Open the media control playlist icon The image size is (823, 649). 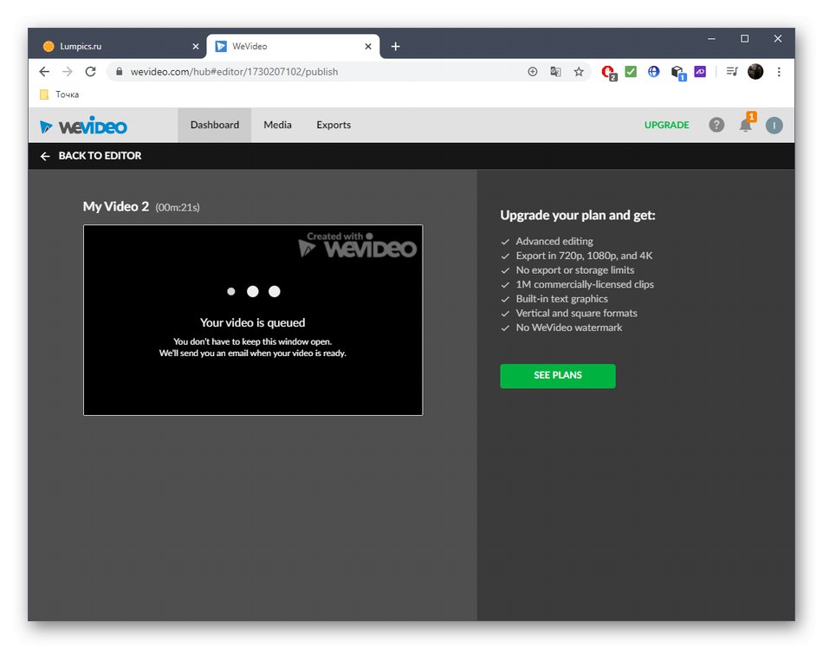[x=732, y=71]
